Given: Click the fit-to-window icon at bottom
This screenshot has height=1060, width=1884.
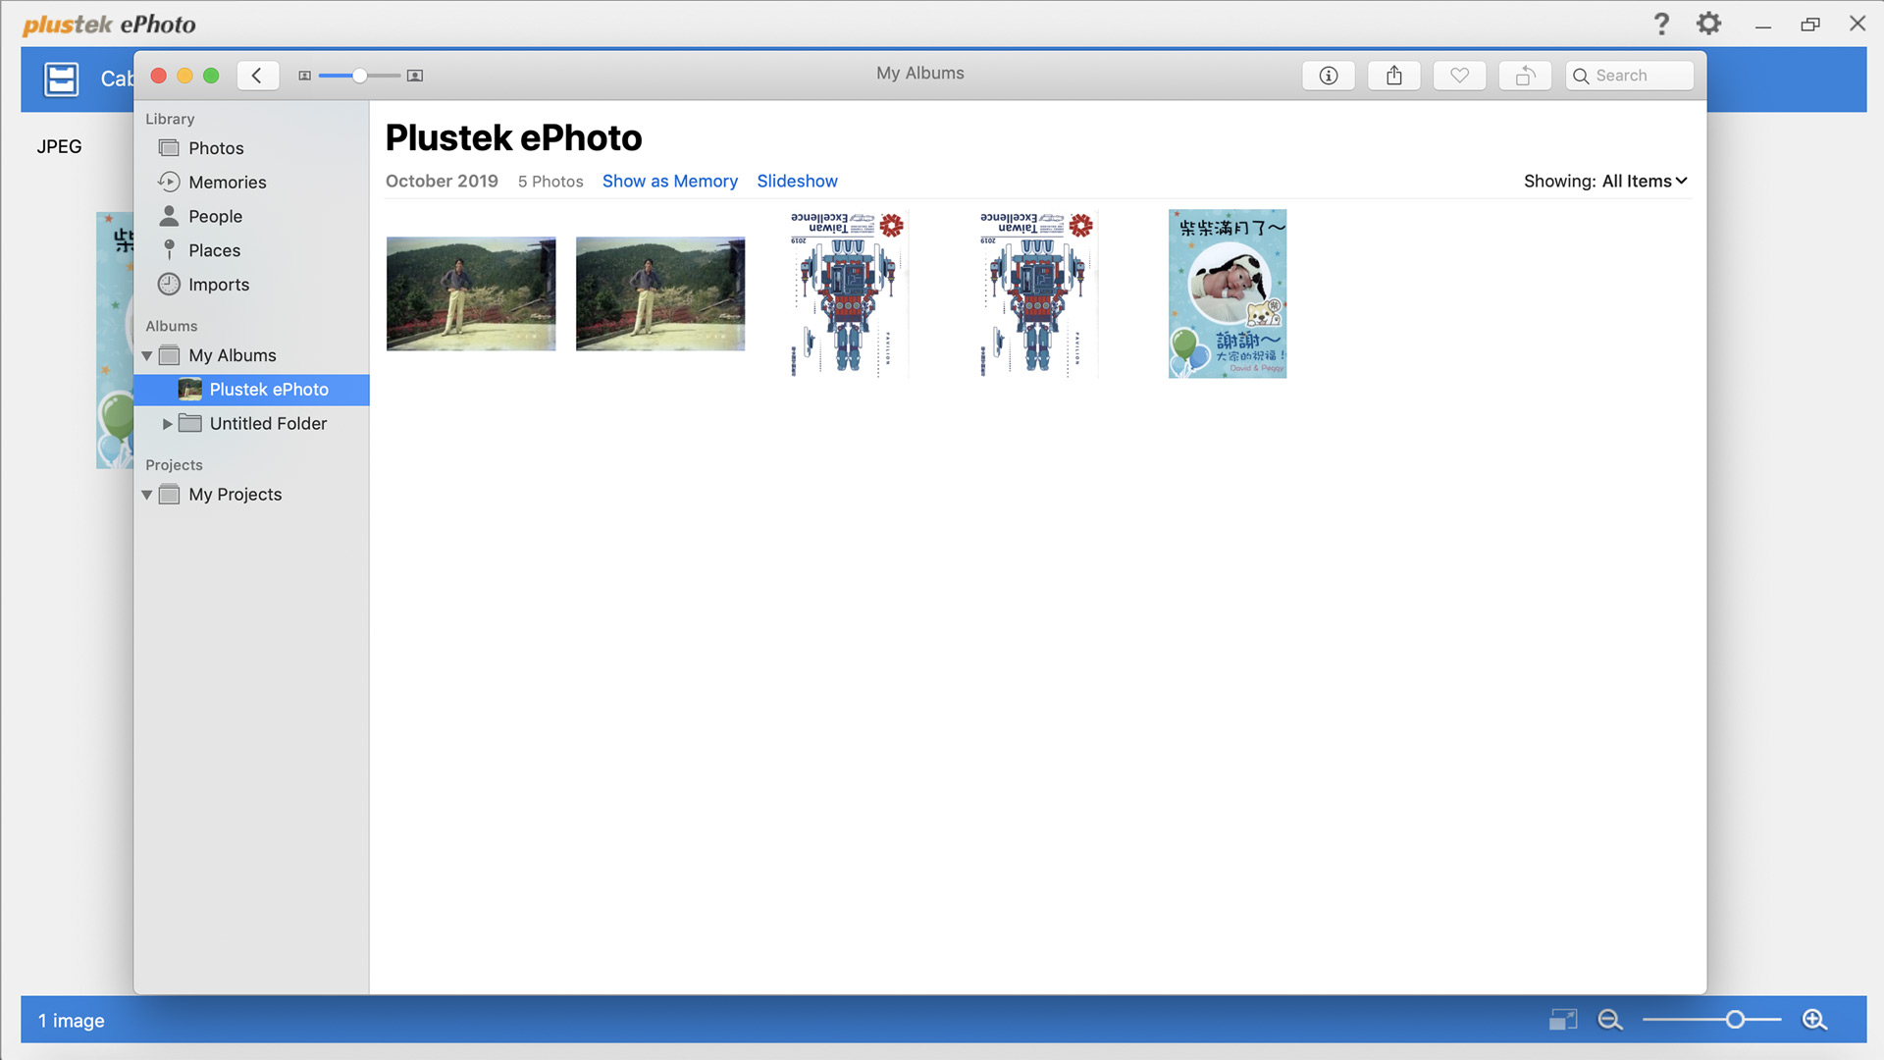Looking at the screenshot, I should 1562,1020.
